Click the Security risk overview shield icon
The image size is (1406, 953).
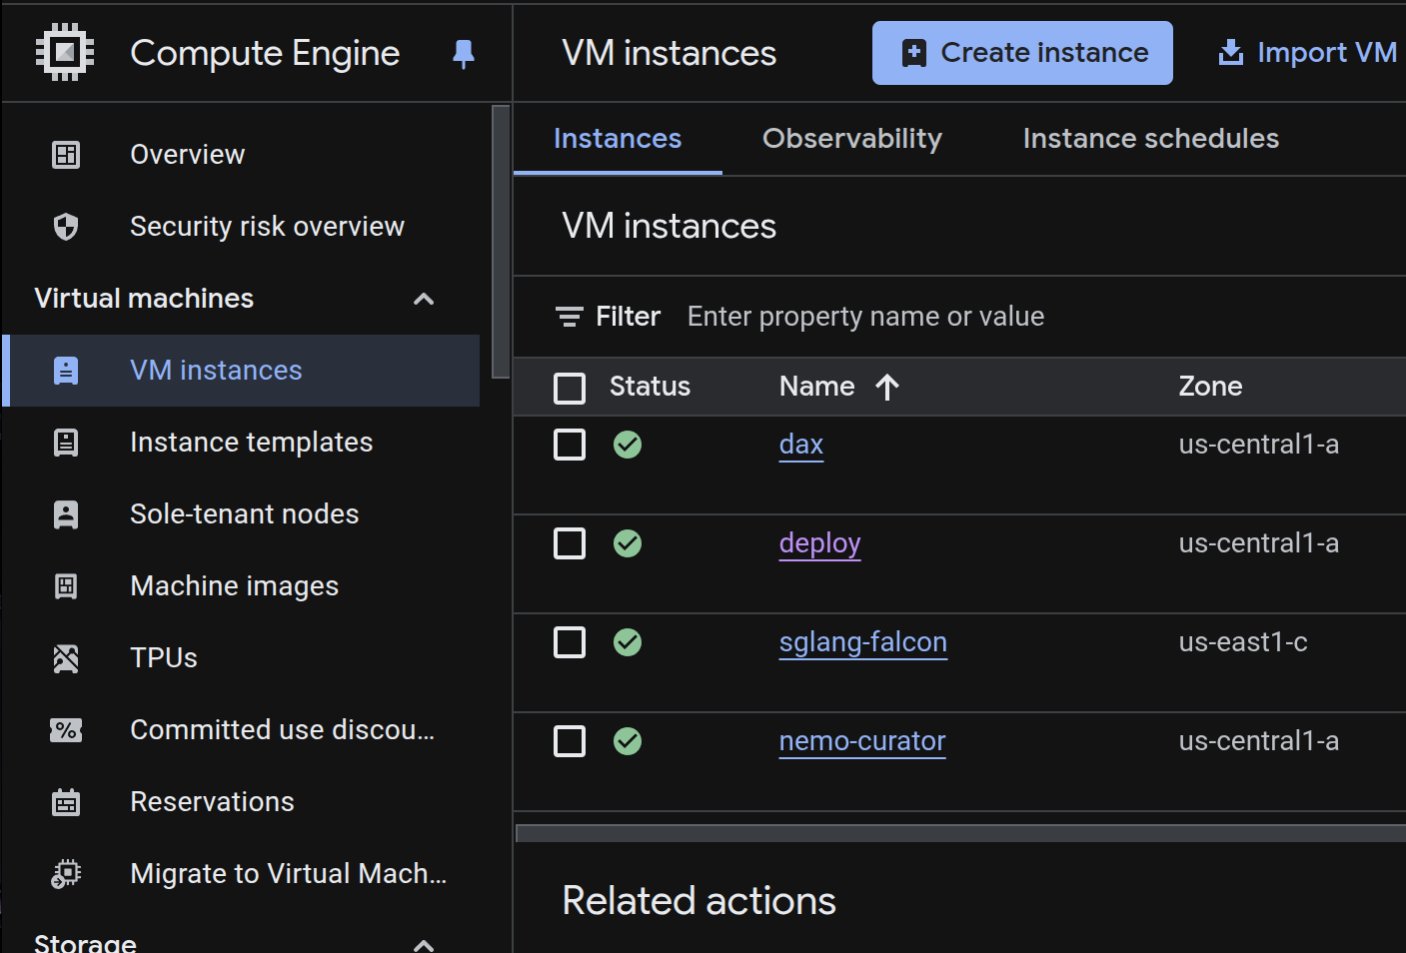66,227
